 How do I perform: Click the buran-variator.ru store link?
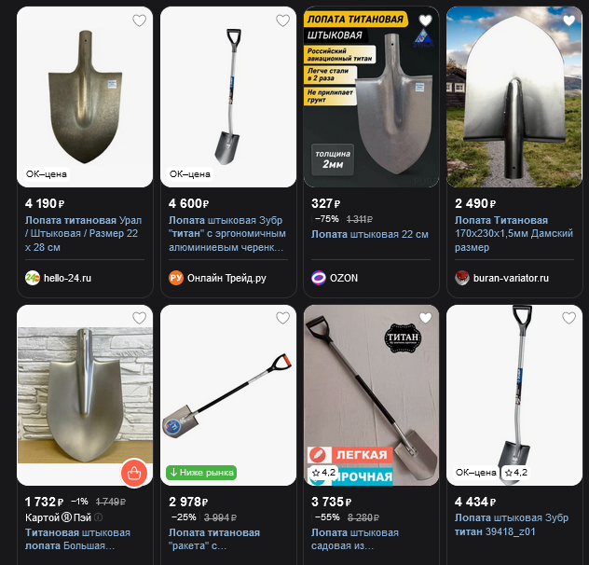[x=511, y=278]
